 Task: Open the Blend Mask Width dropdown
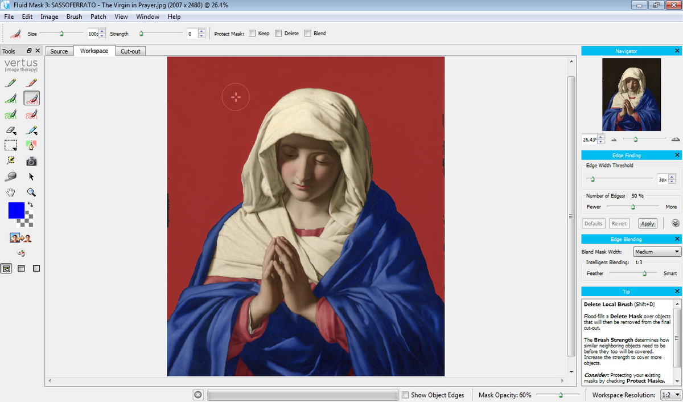[x=657, y=252]
